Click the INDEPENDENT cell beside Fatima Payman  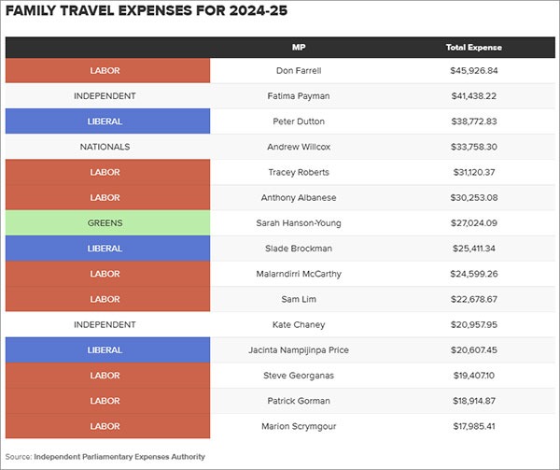click(x=105, y=96)
